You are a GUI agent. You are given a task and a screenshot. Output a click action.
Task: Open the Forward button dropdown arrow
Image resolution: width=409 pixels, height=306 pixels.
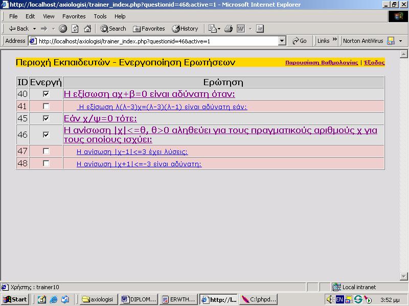(53, 29)
